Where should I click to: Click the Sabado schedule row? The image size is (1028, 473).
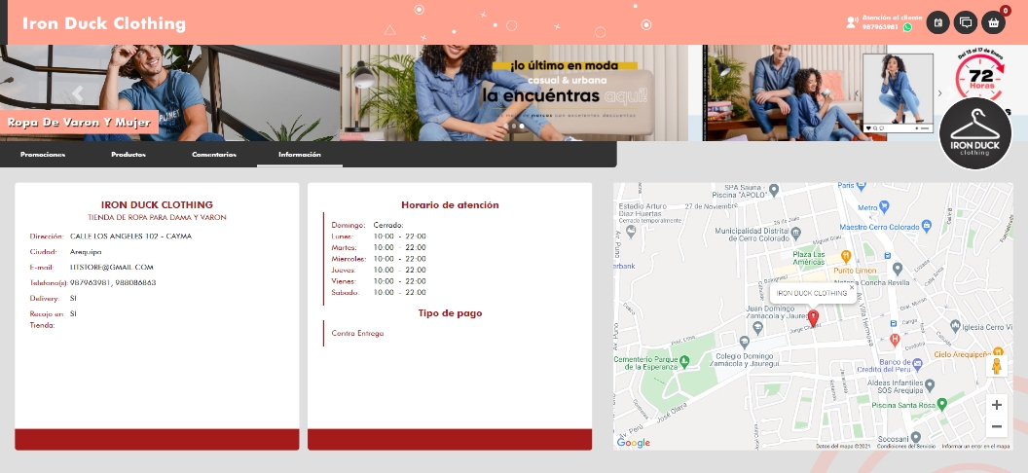point(379,292)
